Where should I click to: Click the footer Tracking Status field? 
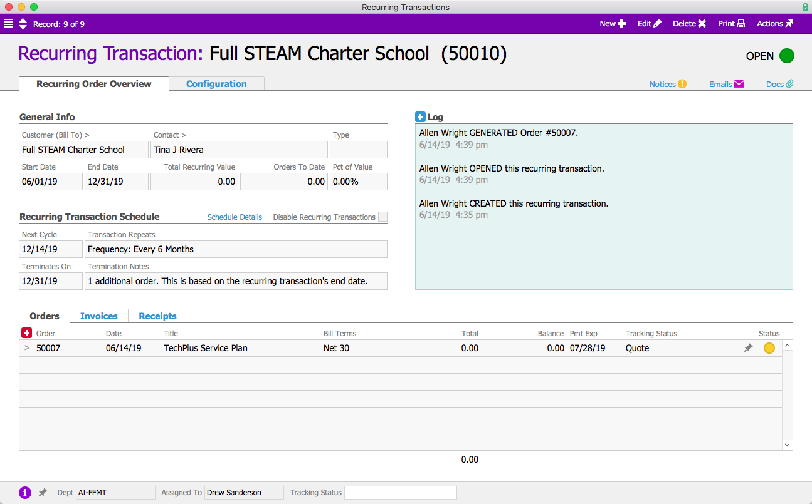pos(401,493)
